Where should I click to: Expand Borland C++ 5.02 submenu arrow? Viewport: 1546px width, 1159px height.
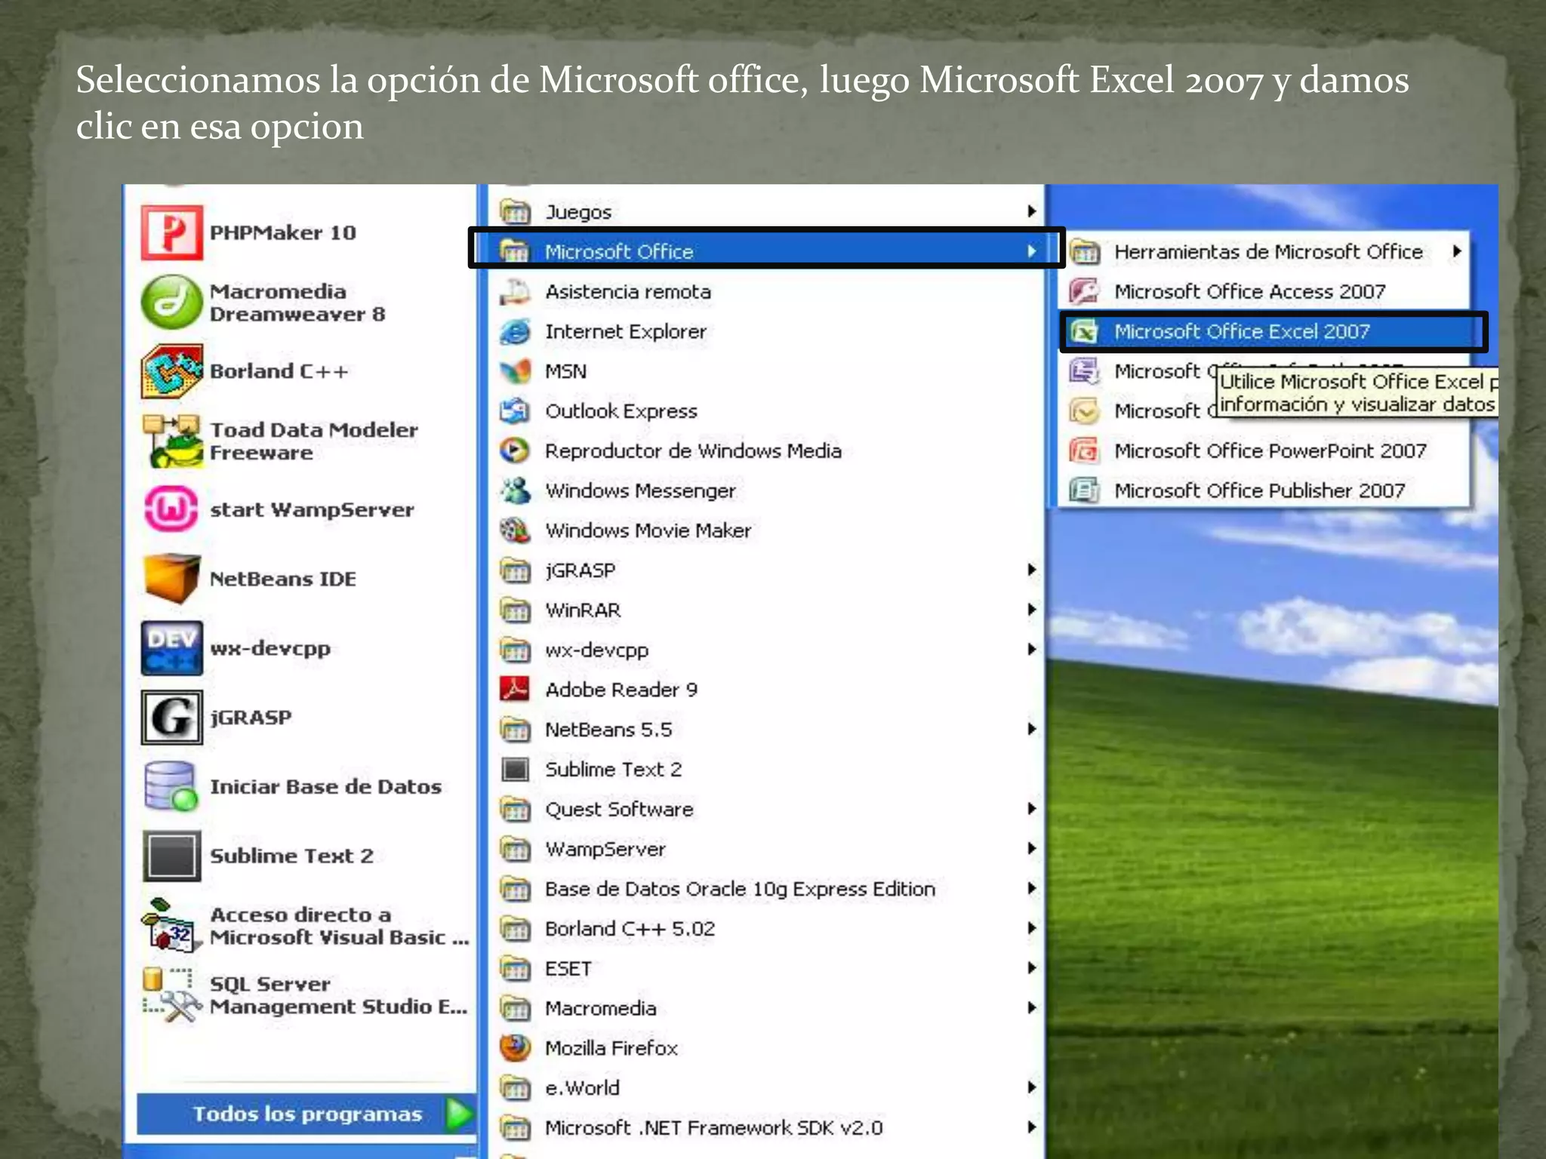1031,928
